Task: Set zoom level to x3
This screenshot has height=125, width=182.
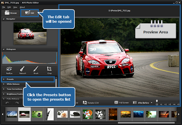Action: (170, 104)
